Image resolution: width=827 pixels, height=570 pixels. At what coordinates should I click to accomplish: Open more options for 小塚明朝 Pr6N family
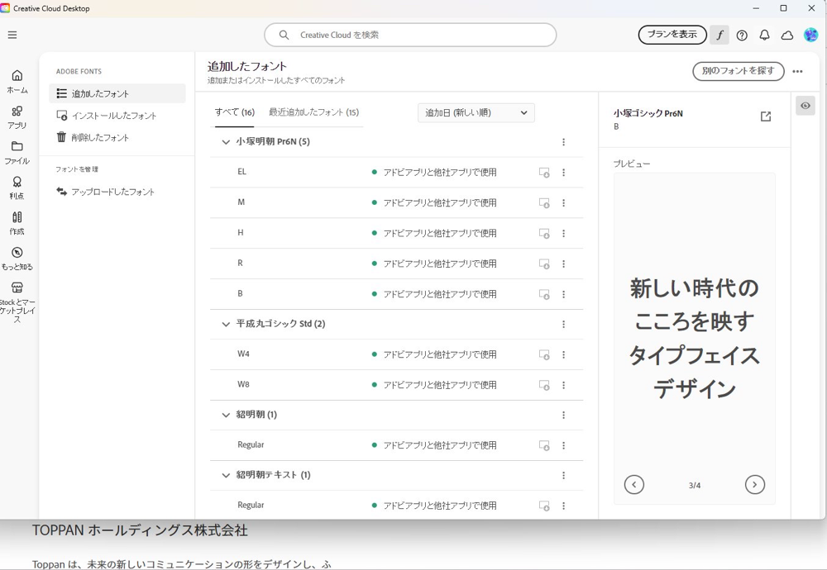[x=564, y=142]
